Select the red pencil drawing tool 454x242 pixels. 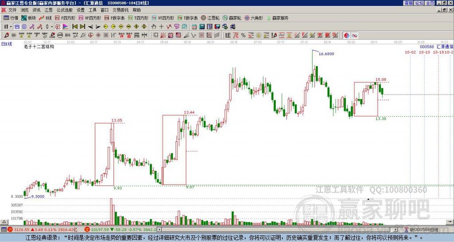coord(6,35)
